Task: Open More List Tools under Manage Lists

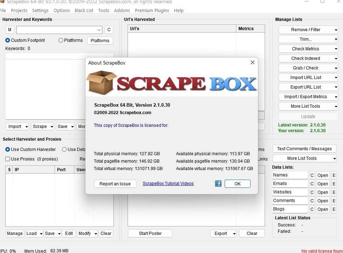Action: click(308, 106)
